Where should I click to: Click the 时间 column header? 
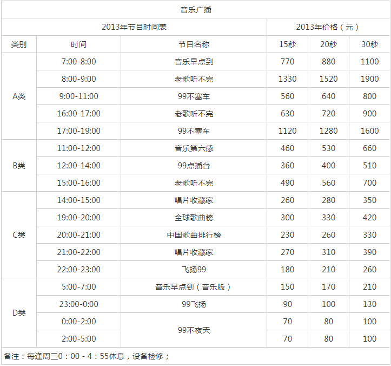[78, 44]
